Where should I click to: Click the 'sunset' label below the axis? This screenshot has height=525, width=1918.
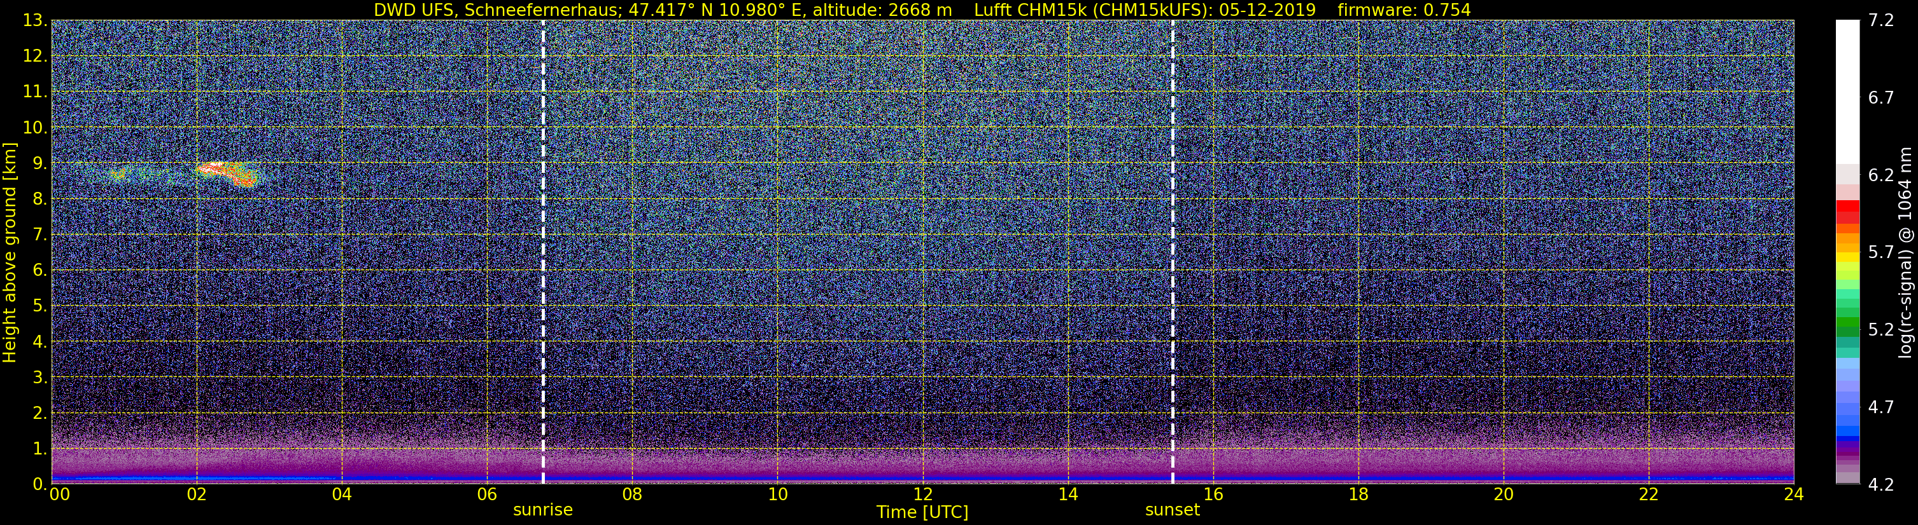(x=1173, y=510)
